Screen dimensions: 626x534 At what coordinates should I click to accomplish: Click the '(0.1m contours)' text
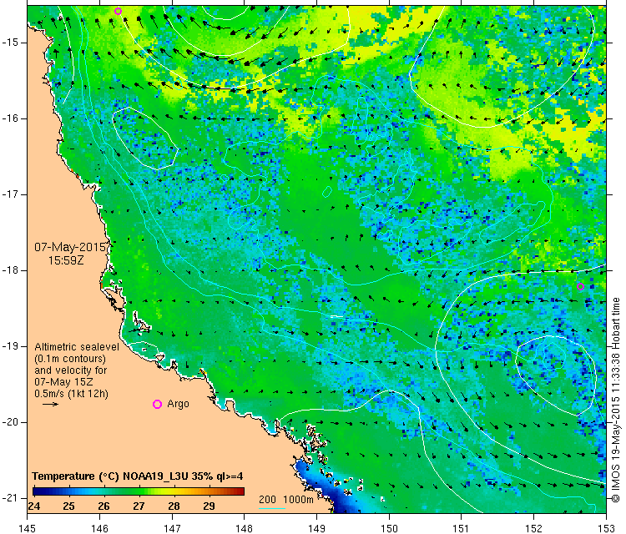(70, 359)
